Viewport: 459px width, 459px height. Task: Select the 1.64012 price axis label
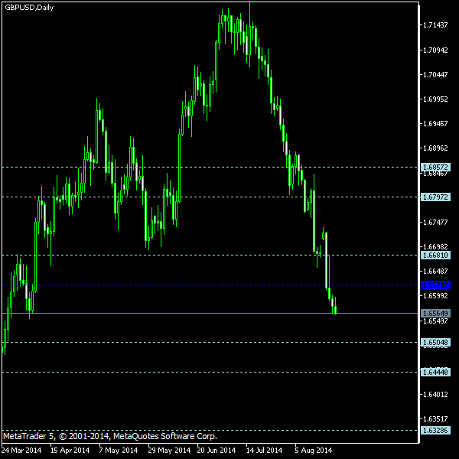[435, 395]
